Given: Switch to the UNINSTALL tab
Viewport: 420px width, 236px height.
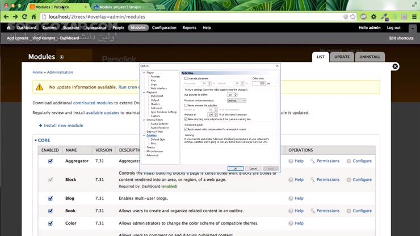Looking at the screenshot, I should click(369, 57).
